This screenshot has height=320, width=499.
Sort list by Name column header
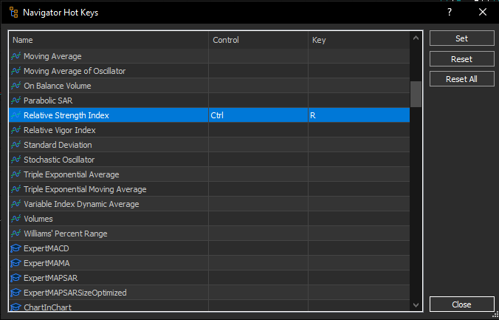(108, 40)
